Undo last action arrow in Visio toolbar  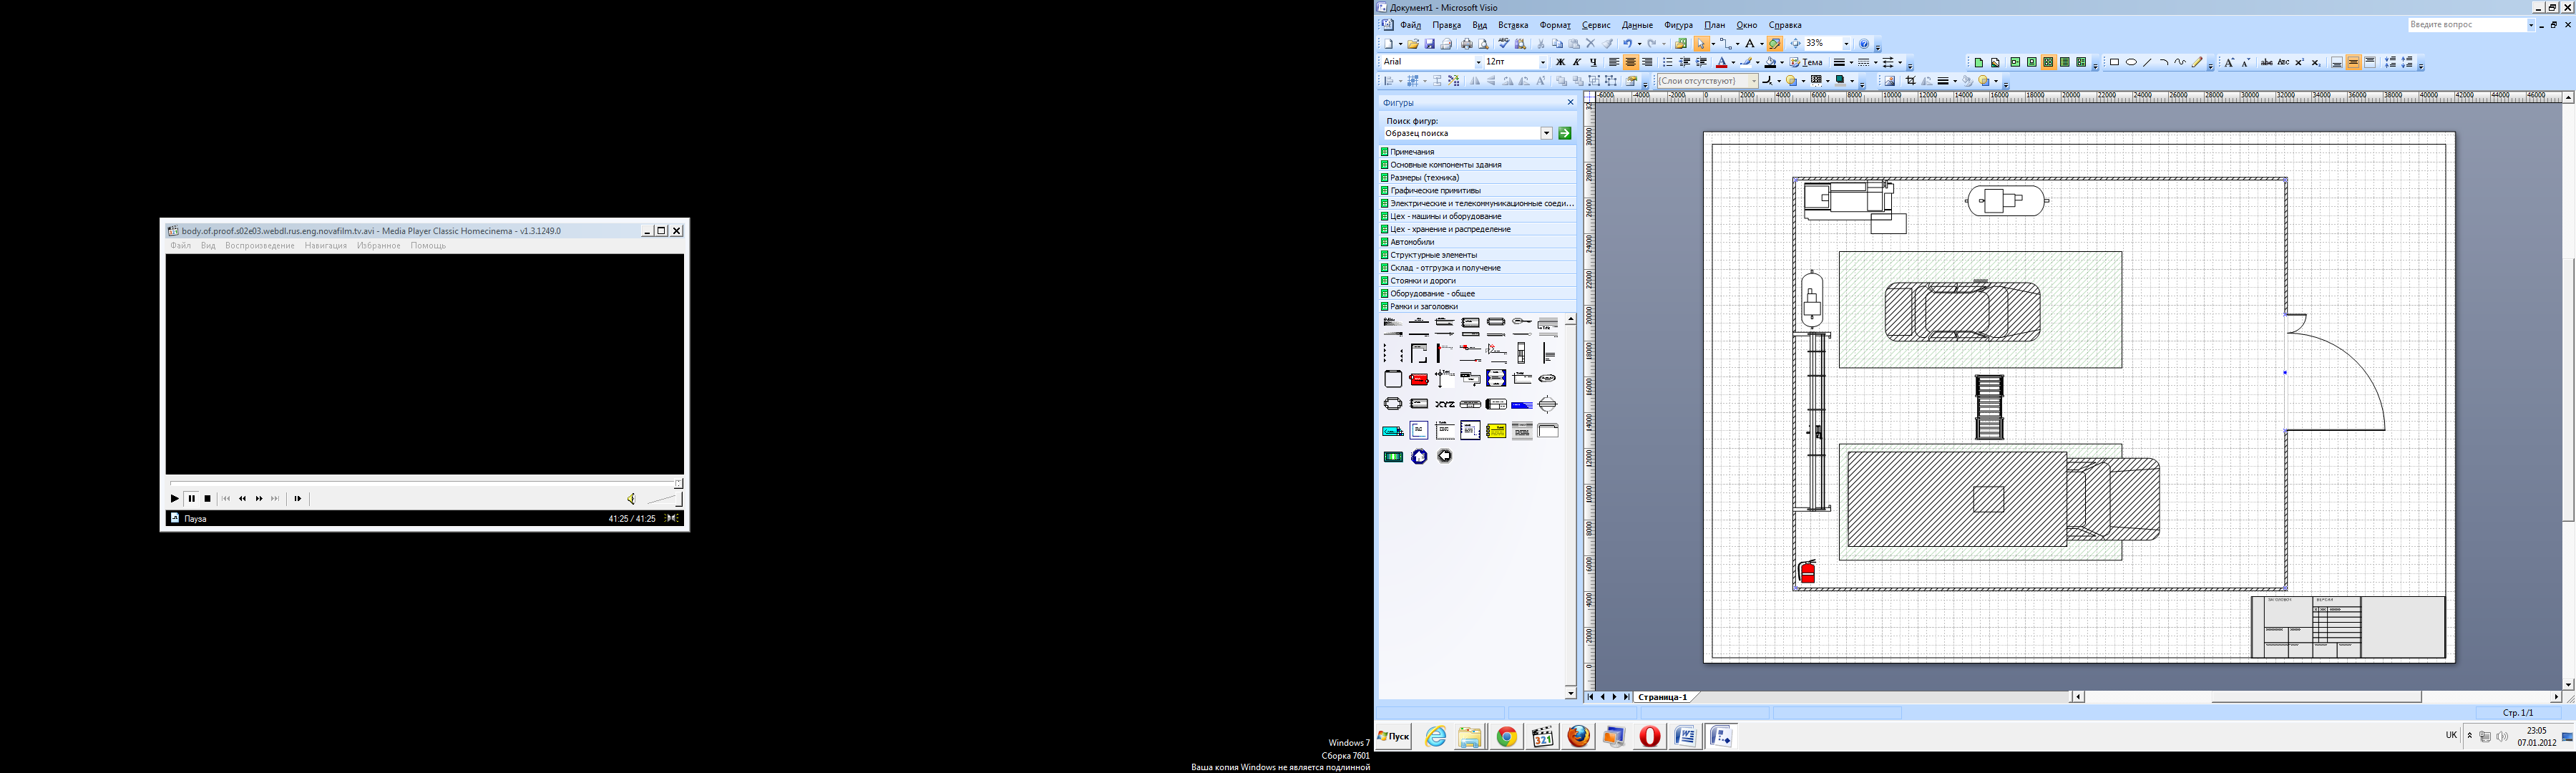coord(1628,44)
